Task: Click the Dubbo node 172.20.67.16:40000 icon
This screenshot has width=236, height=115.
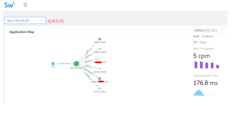Action: [100, 49]
